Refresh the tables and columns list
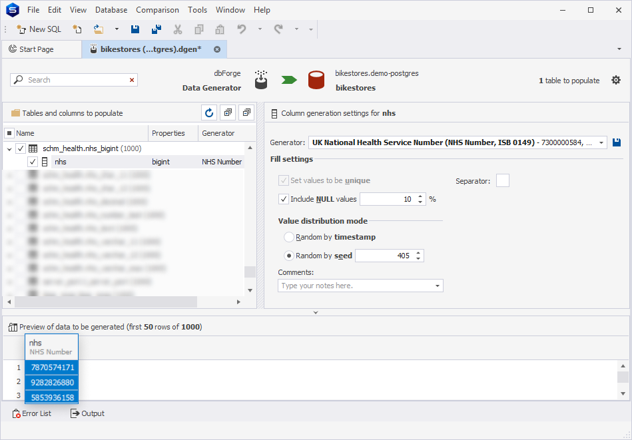The height and width of the screenshot is (440, 632). 209,112
